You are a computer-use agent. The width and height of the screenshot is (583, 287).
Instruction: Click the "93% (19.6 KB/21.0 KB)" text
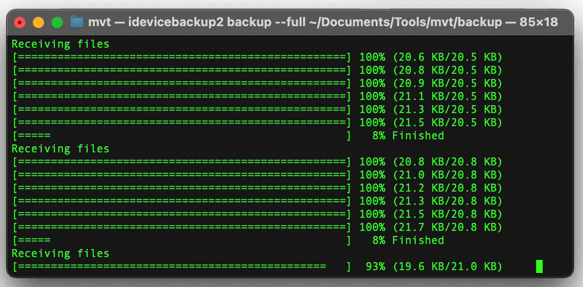pyautogui.click(x=434, y=266)
